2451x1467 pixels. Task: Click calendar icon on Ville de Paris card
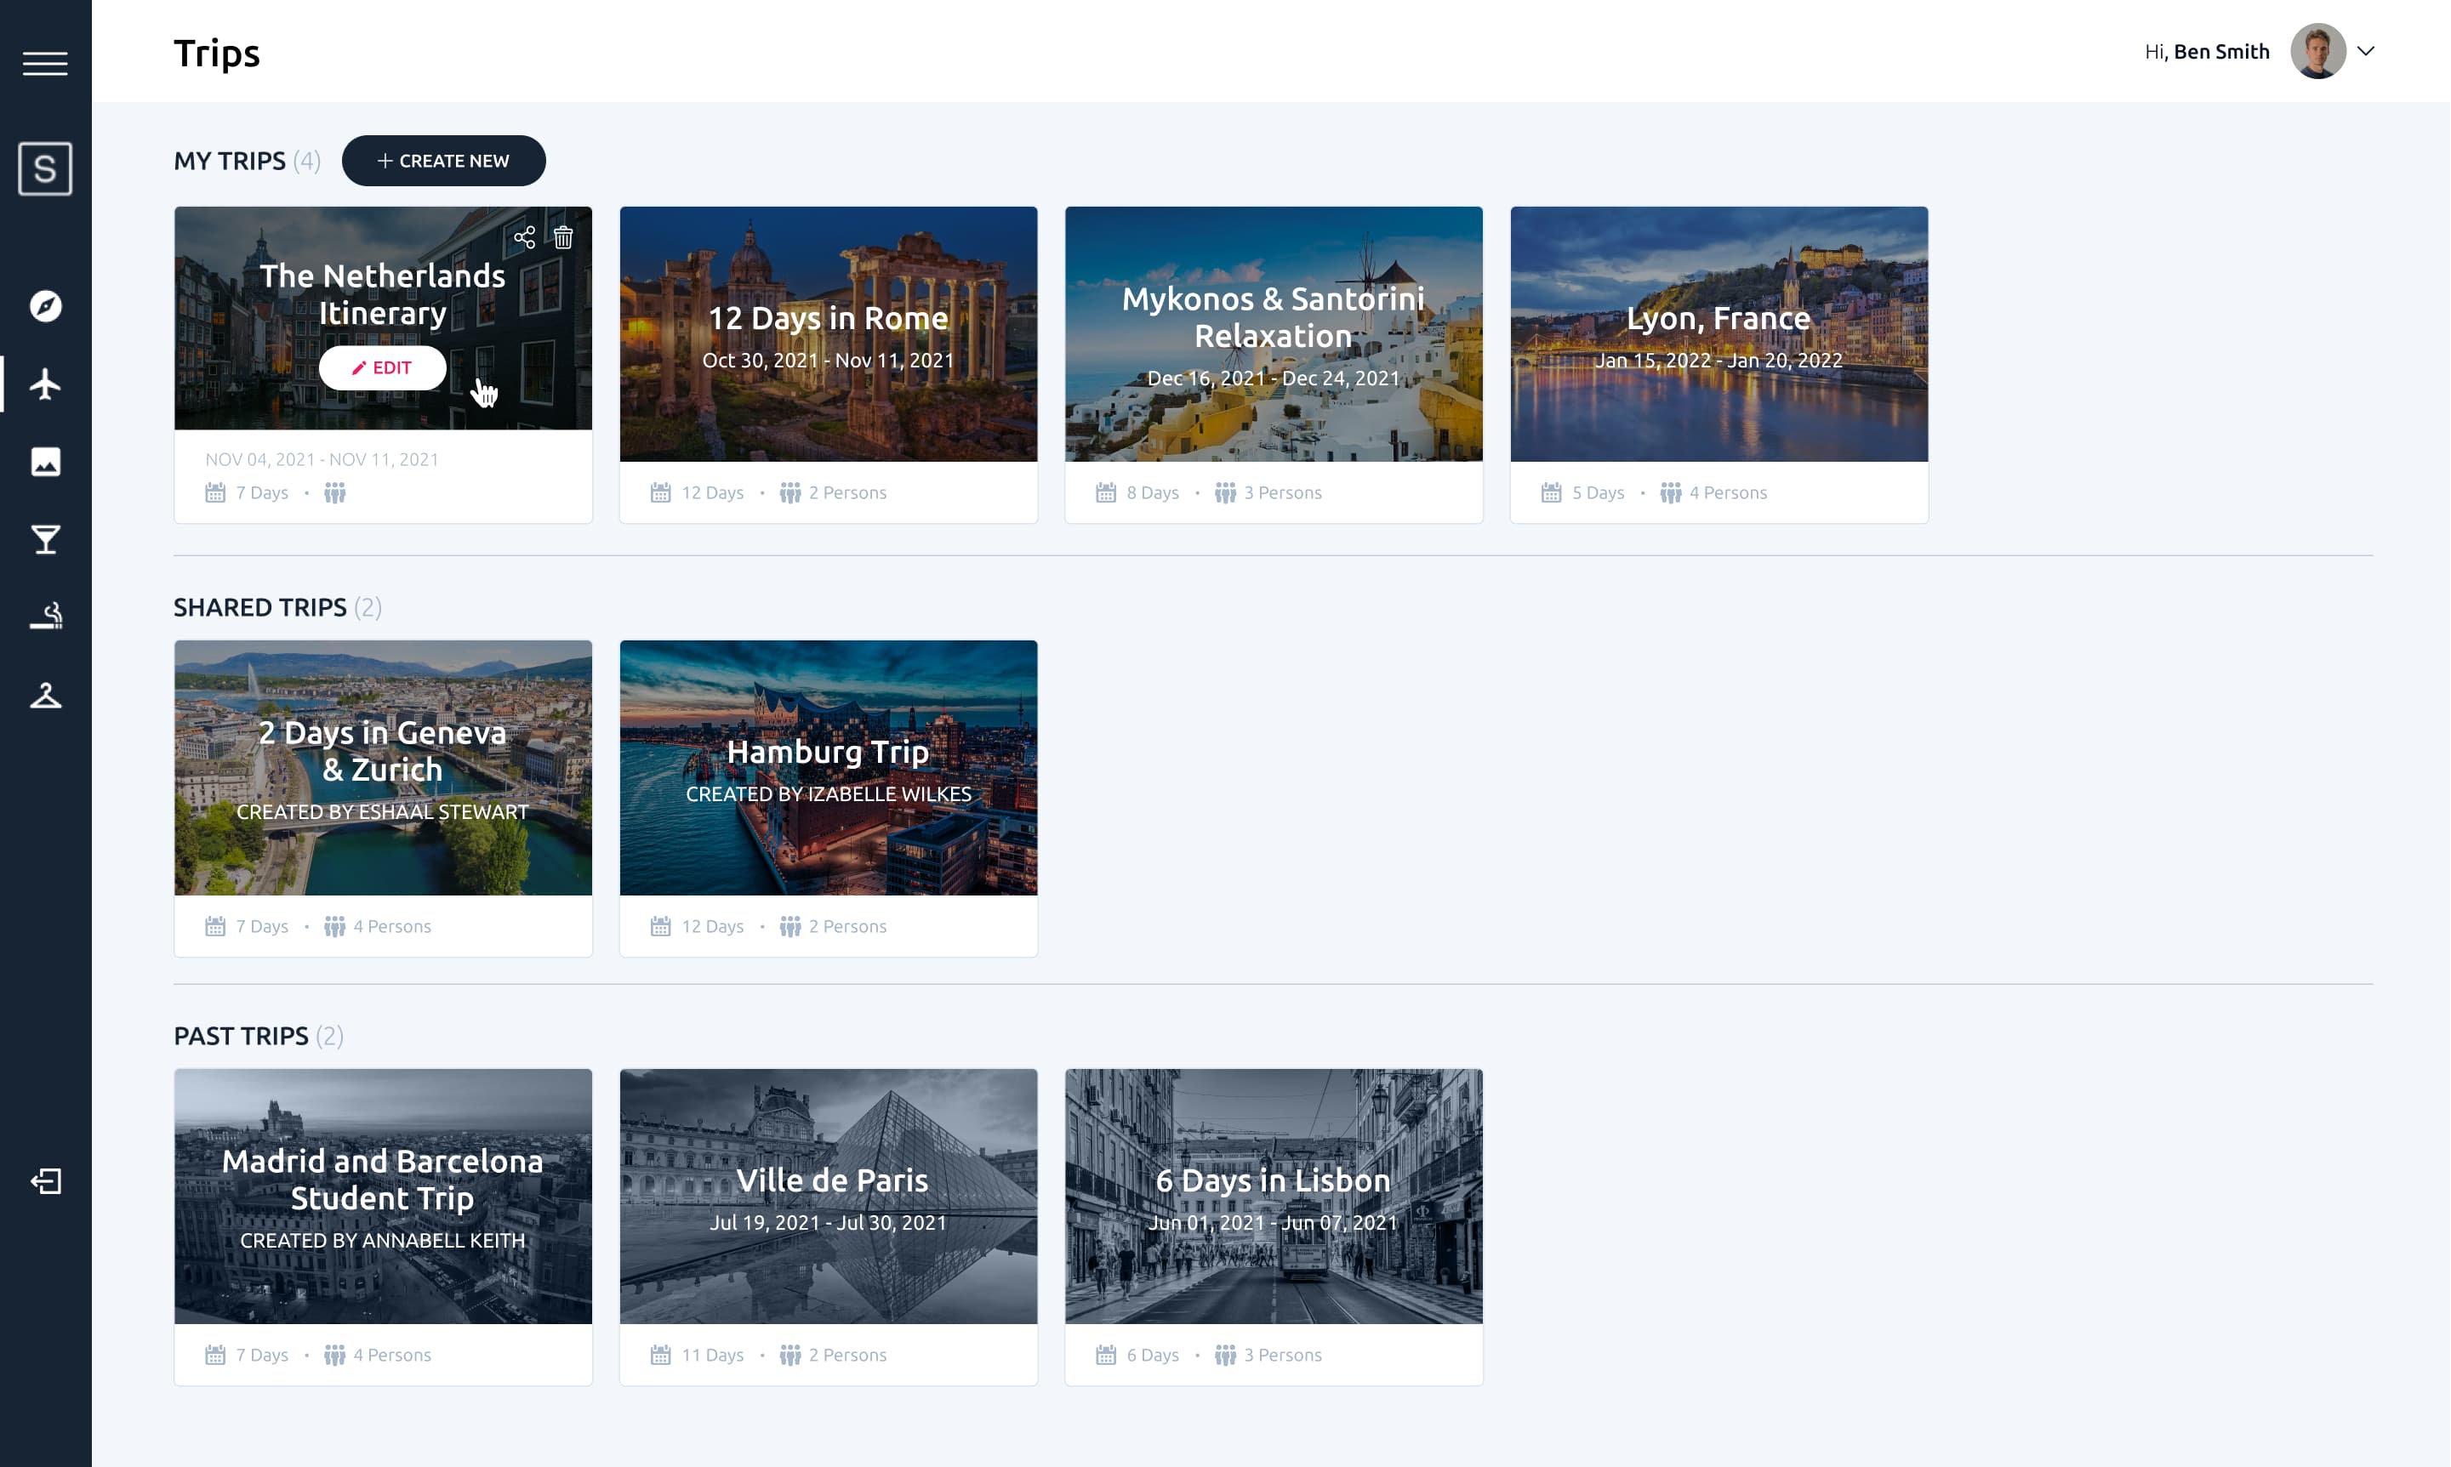coord(660,1356)
